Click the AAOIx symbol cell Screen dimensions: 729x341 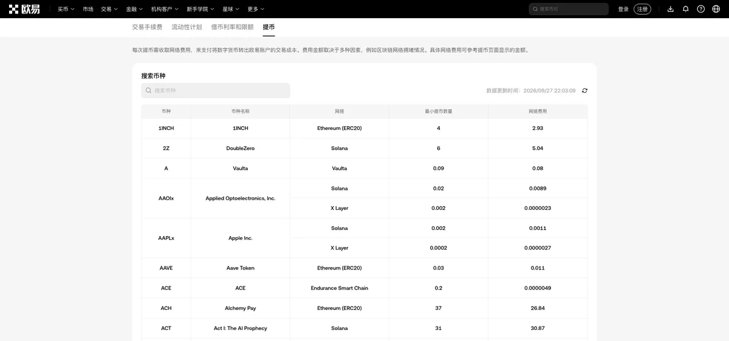click(x=166, y=198)
